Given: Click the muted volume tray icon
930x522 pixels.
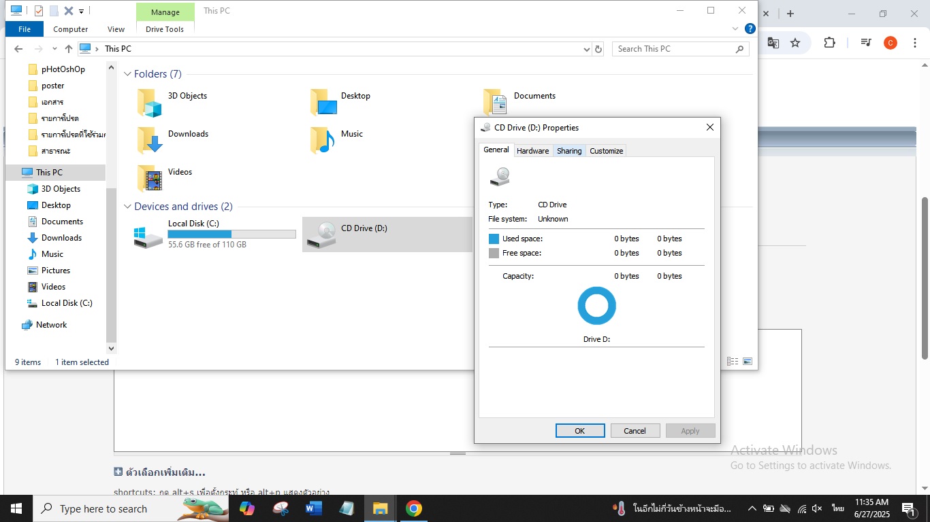Looking at the screenshot, I should [x=818, y=508].
